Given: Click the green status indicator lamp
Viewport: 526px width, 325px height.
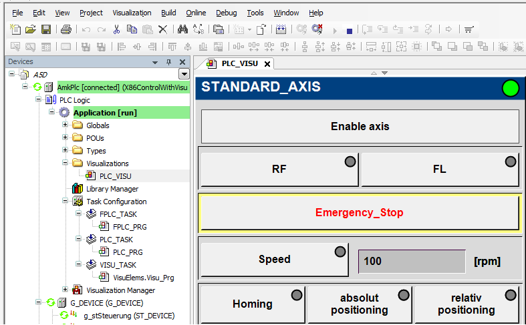Looking at the screenshot, I should coord(511,88).
